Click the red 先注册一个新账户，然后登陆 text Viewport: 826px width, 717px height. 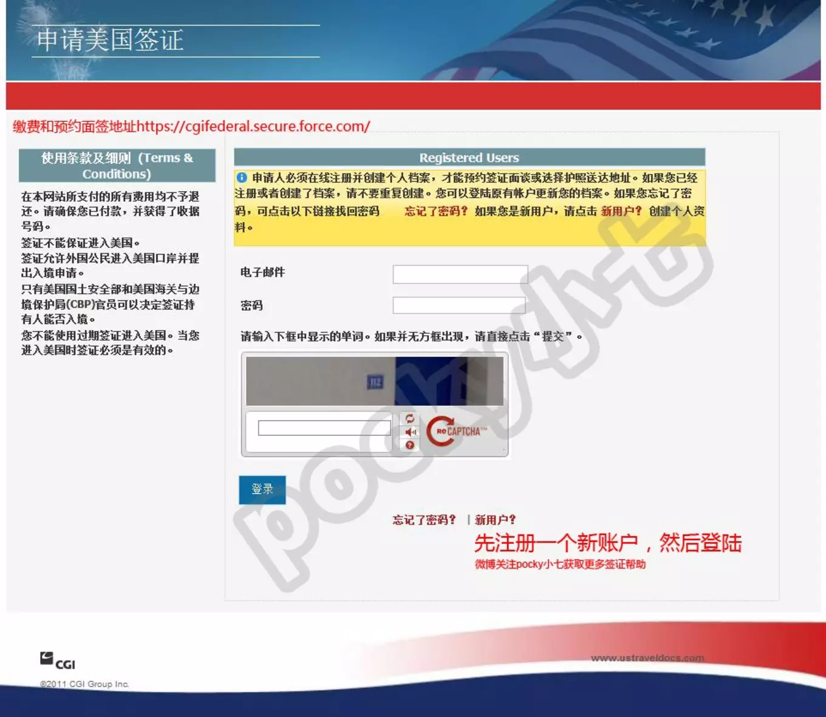point(608,543)
